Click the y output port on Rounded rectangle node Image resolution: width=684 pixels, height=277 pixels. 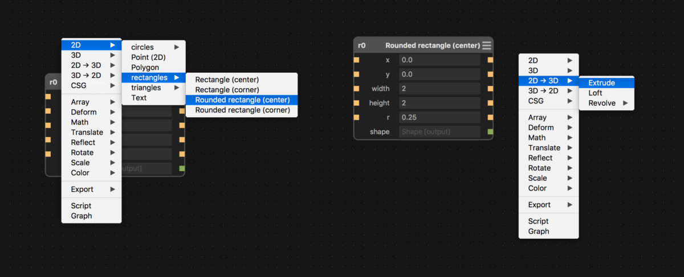tap(490, 74)
